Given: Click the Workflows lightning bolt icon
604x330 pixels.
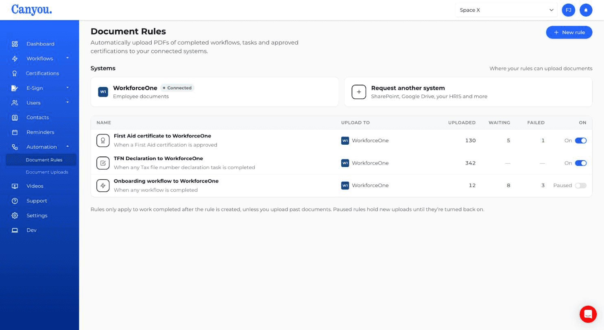Looking at the screenshot, I should [x=15, y=59].
